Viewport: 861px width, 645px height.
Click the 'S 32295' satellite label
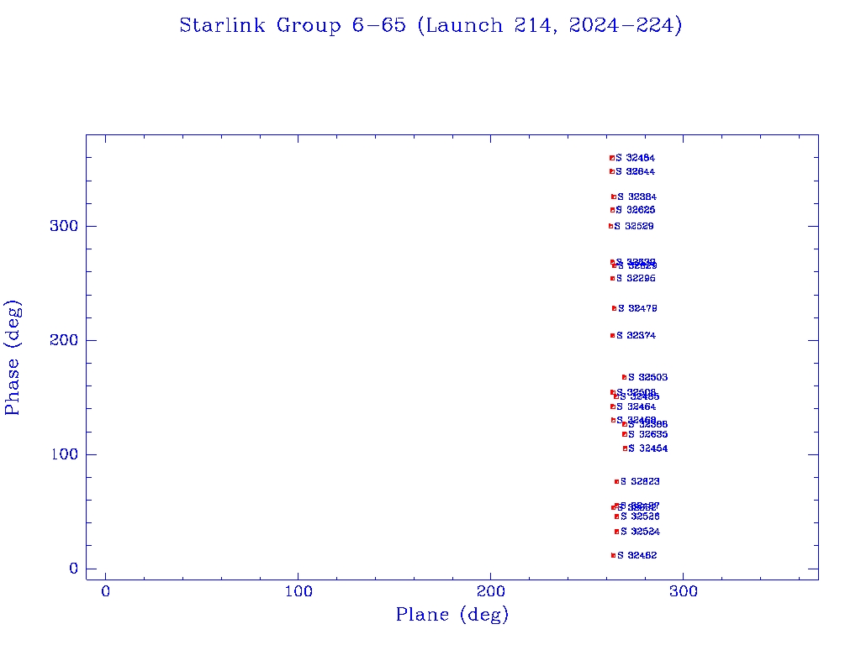(636, 279)
